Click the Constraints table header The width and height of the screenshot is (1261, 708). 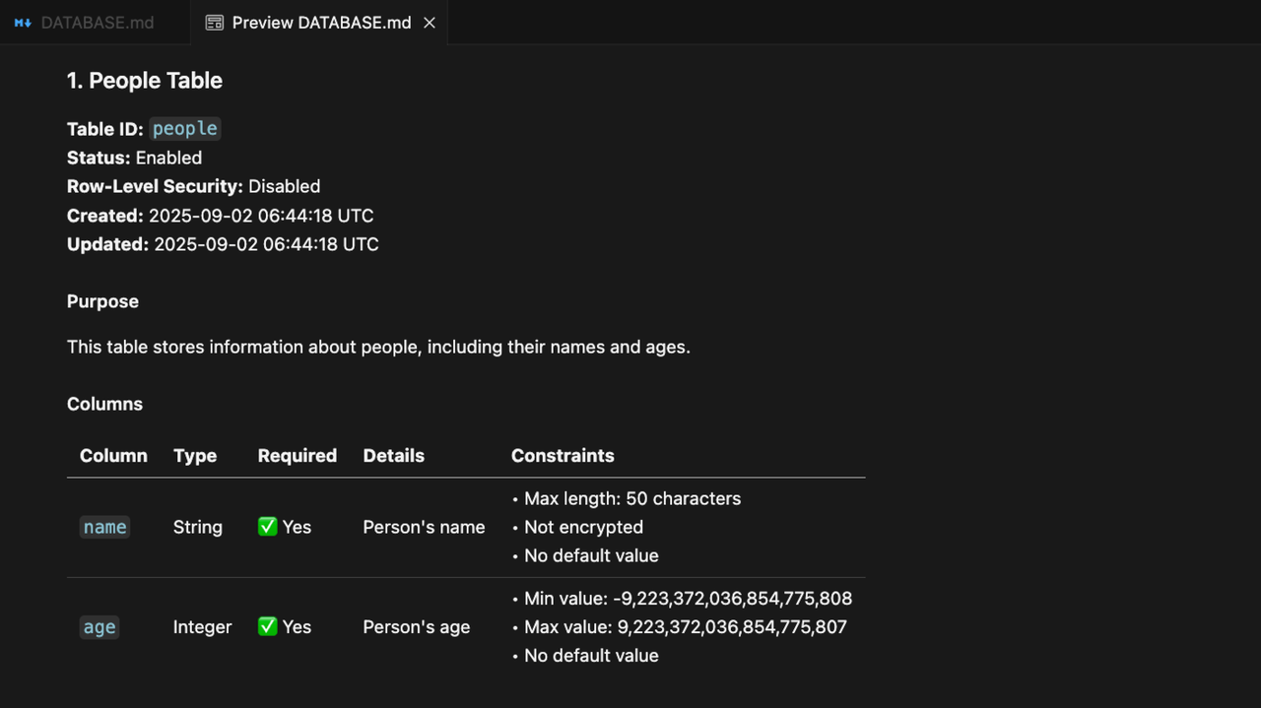click(x=563, y=456)
